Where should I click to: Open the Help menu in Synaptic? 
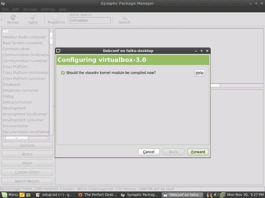tap(63, 10)
